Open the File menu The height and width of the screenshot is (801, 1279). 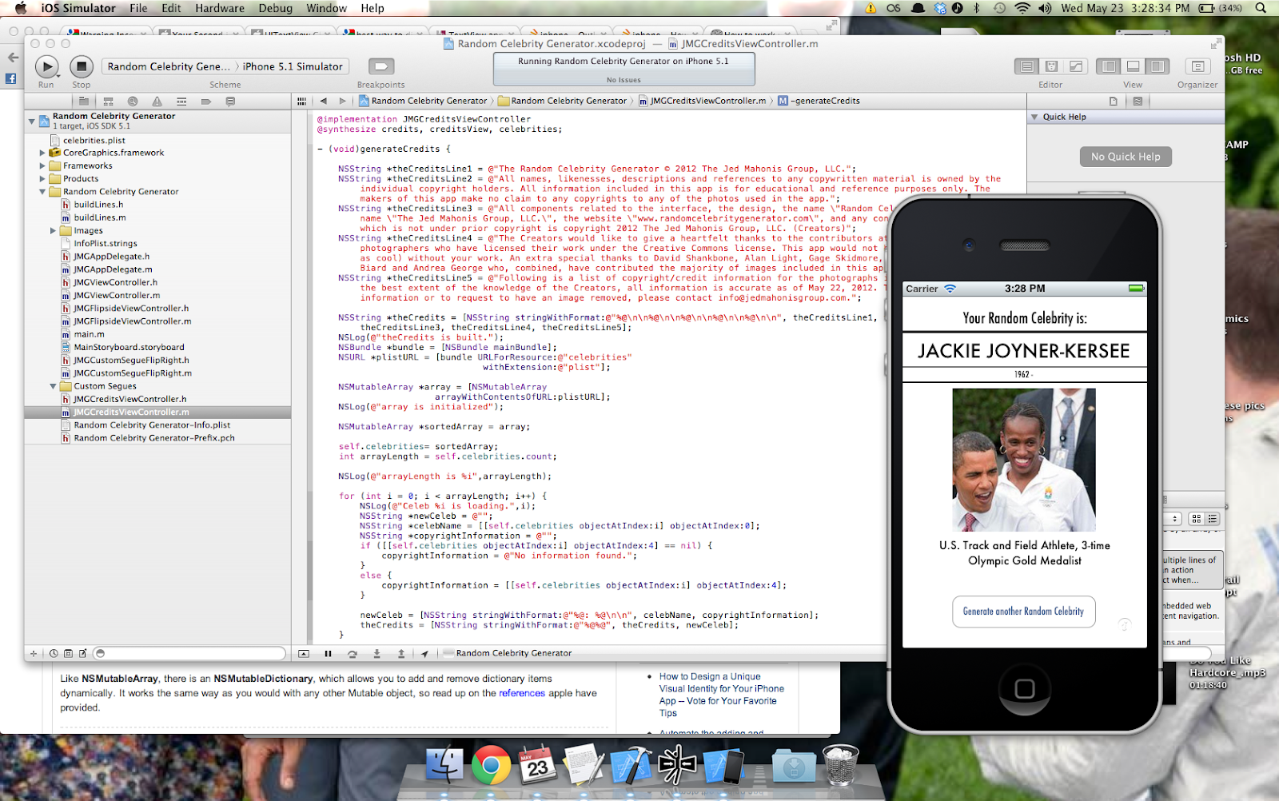pyautogui.click(x=138, y=8)
